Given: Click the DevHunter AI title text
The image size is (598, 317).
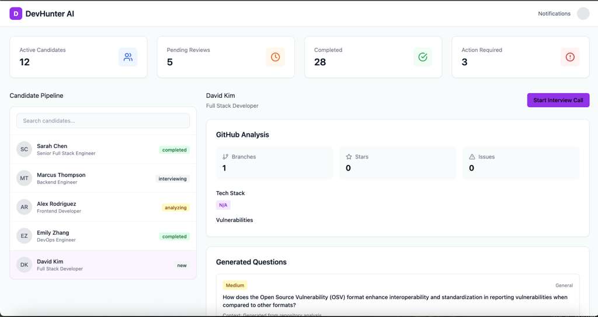Looking at the screenshot, I should click(x=50, y=14).
